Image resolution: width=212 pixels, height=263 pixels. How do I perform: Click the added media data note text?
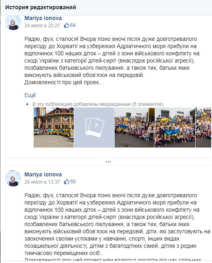pos(99,104)
